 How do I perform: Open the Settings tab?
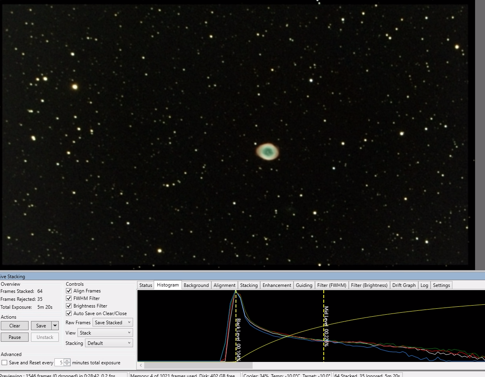coord(441,285)
